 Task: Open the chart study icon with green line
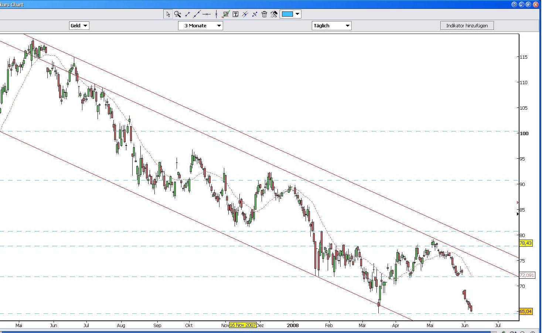(x=226, y=14)
